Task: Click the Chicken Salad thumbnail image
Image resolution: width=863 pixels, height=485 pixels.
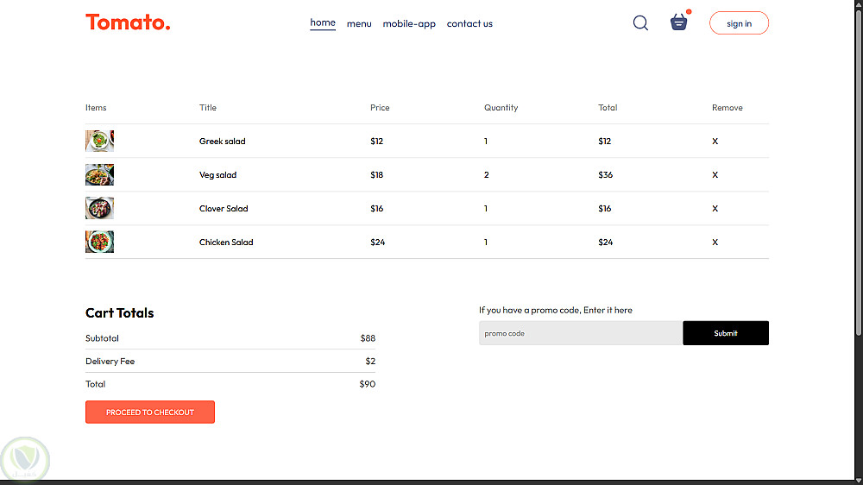Action: point(99,243)
